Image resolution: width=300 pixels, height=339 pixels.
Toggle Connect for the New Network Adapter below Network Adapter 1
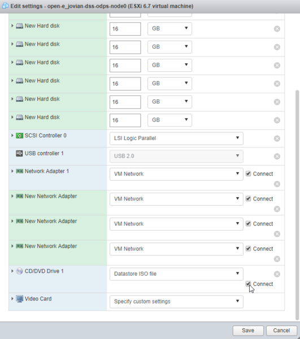[248, 198]
